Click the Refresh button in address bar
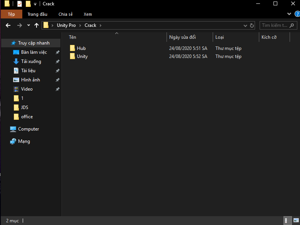The width and height of the screenshot is (300, 225). 252,25
